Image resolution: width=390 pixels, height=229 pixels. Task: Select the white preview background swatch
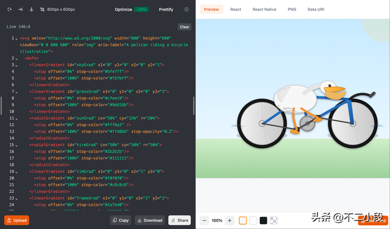pyautogui.click(x=253, y=220)
